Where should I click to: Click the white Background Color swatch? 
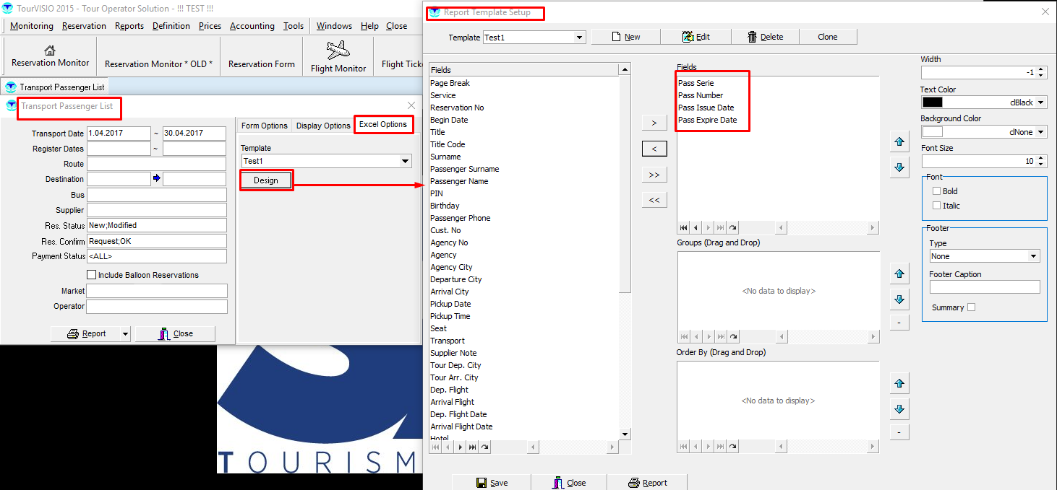click(x=933, y=132)
